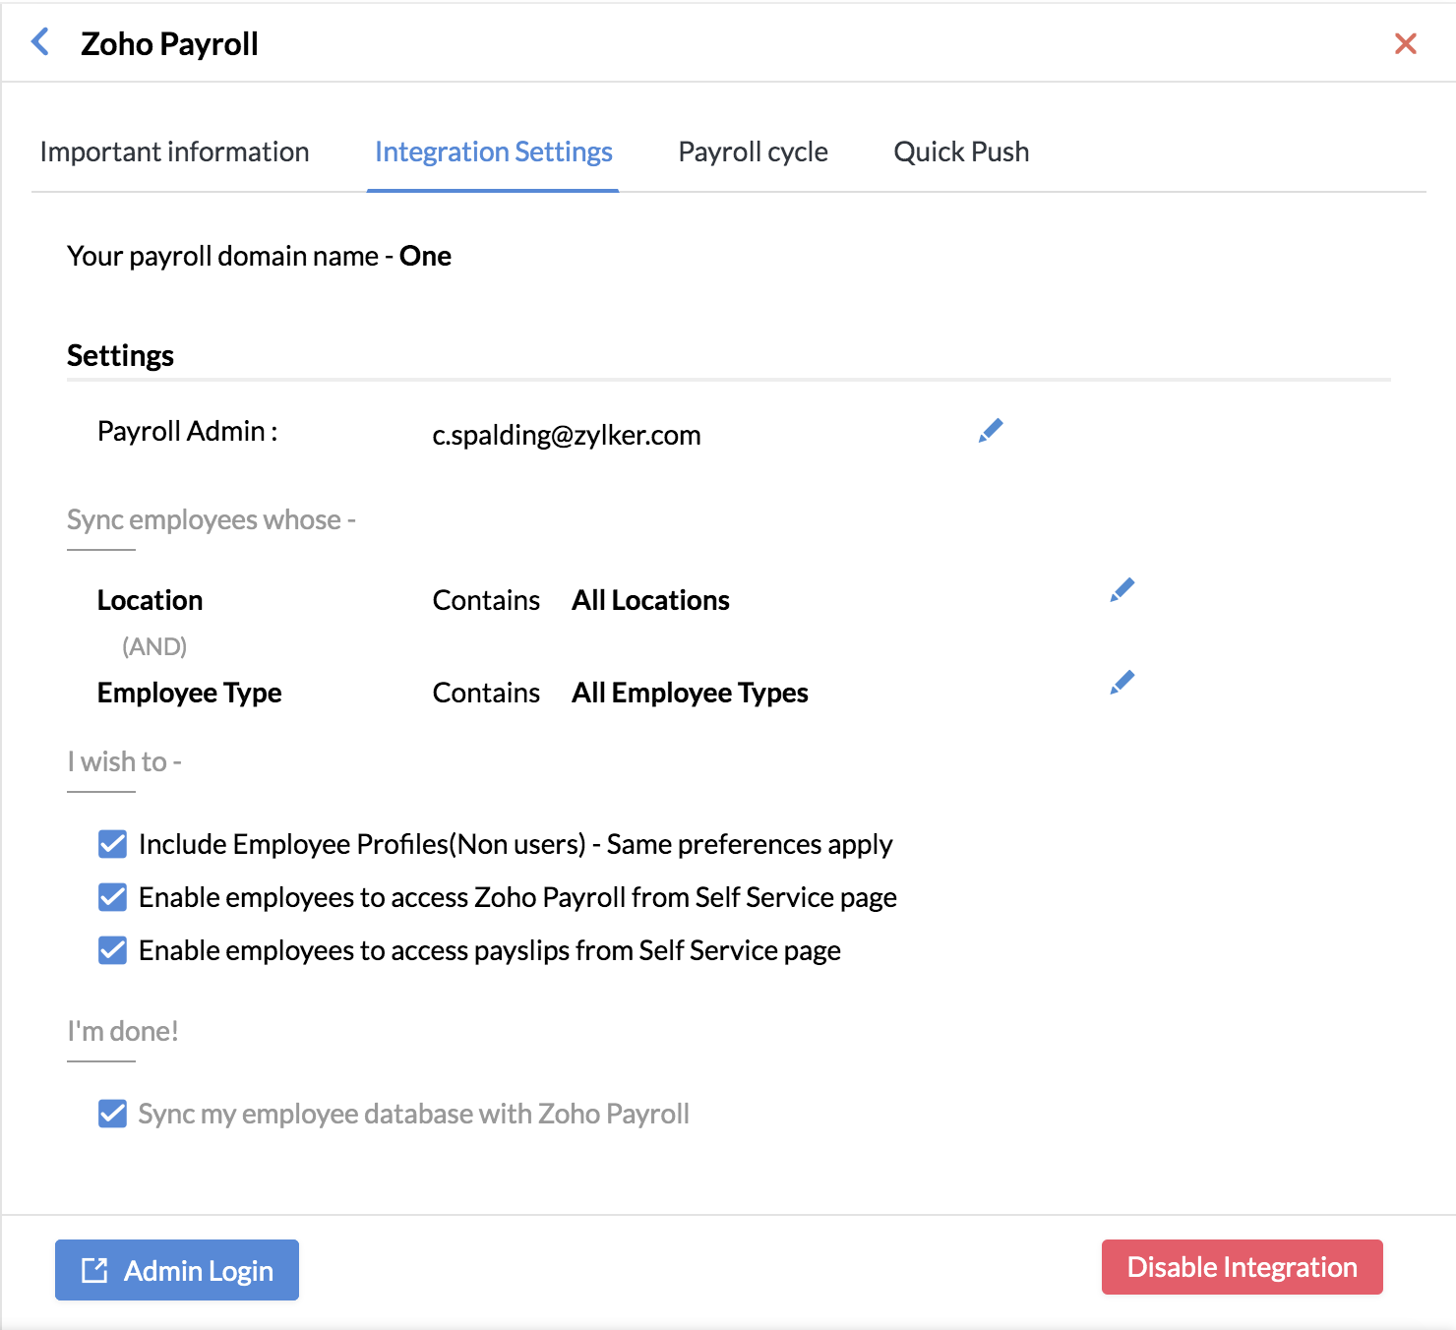1456x1330 pixels.
Task: Edit the Payroll Admin email
Action: click(991, 431)
